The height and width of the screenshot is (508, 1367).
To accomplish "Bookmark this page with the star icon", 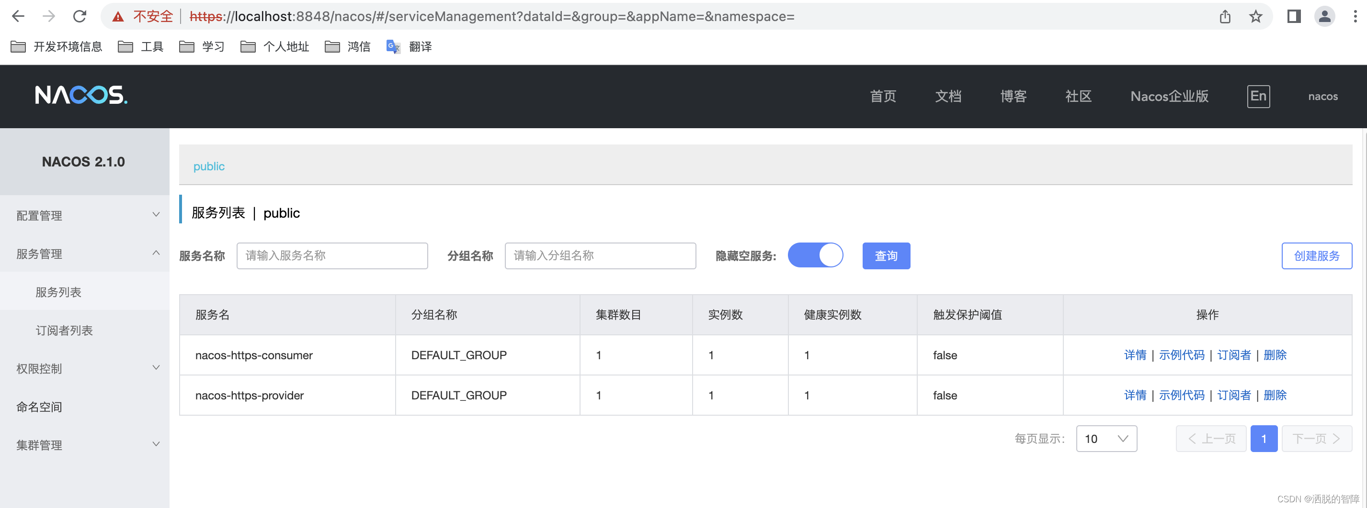I will [x=1255, y=16].
